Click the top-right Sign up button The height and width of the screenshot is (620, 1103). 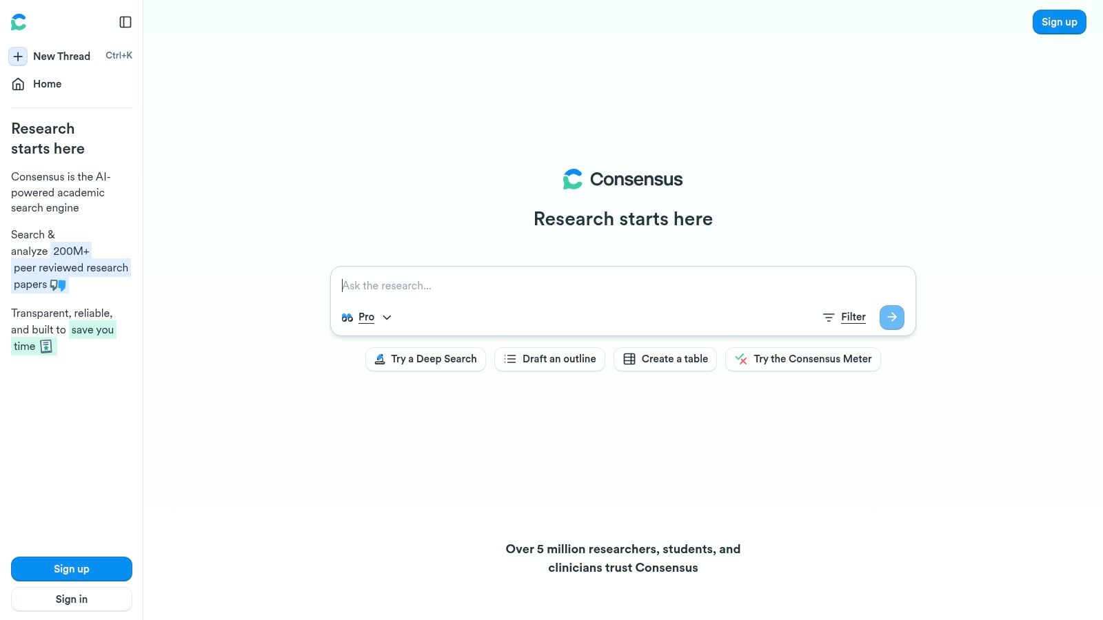1059,22
